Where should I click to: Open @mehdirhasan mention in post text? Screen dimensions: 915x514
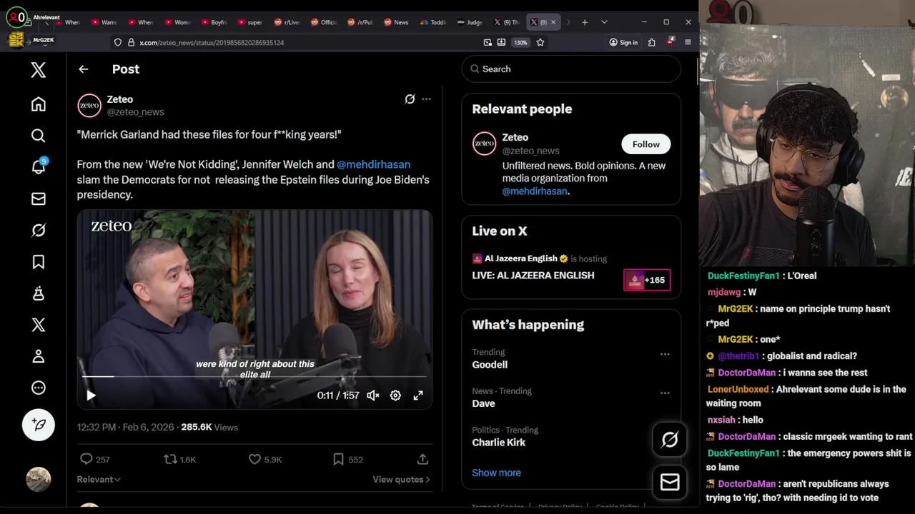coord(373,164)
